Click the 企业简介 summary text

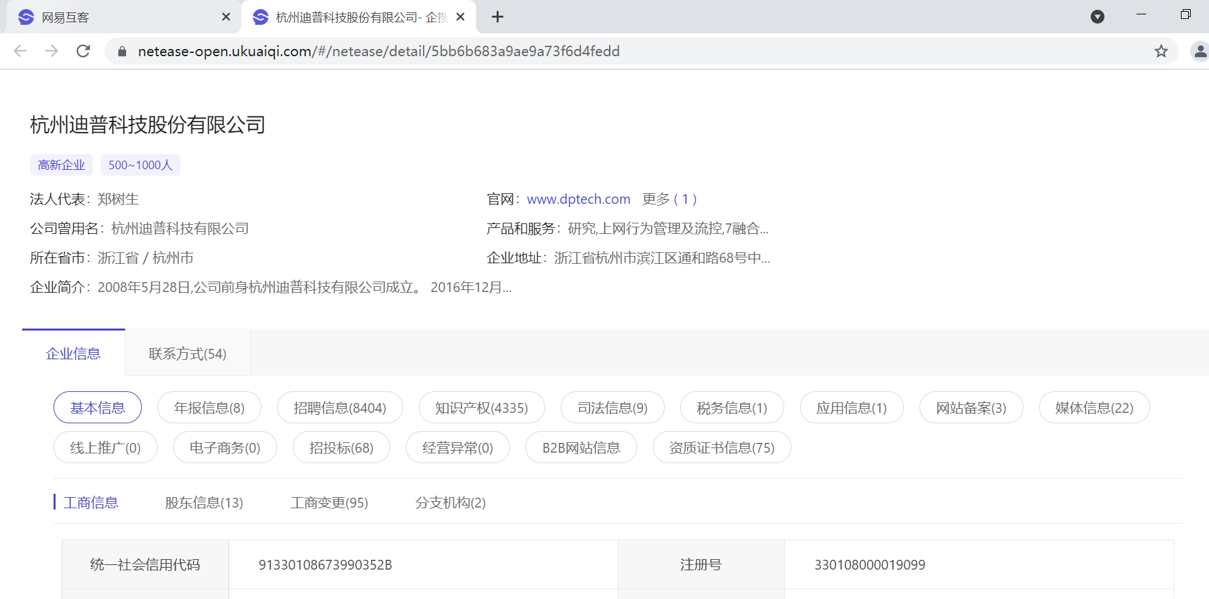click(305, 287)
